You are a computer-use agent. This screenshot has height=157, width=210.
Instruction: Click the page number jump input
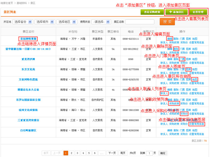click(149, 153)
